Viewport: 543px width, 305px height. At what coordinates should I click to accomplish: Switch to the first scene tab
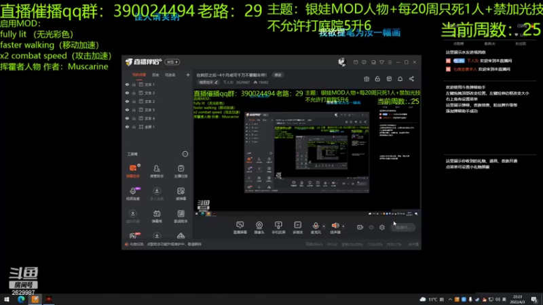pos(139,75)
